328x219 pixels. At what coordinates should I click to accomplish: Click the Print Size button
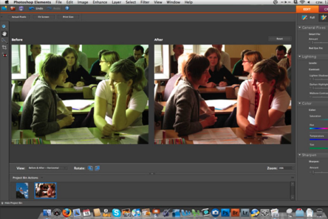(x=68, y=17)
